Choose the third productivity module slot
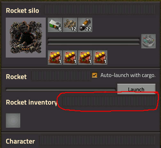Screen dimensions: 161x148 tap(85, 58)
